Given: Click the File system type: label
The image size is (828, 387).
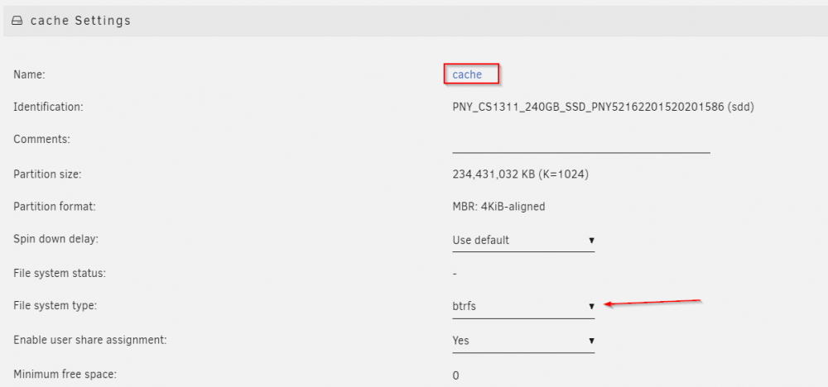Looking at the screenshot, I should tap(55, 305).
